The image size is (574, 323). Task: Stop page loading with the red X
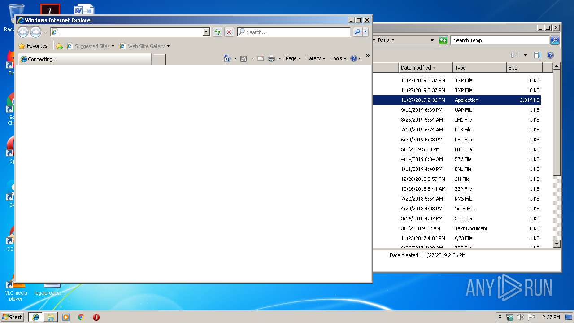click(x=229, y=32)
